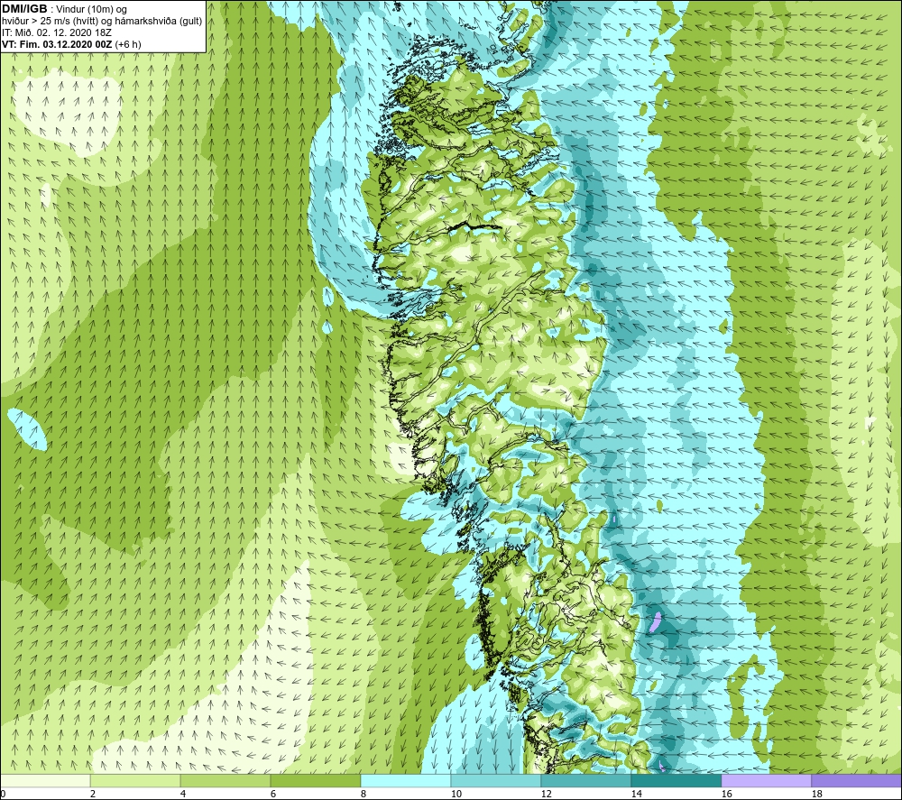Screen dimensions: 902x800
Task: Pick the 2–4 m/s light green swatch
Action: click(135, 780)
